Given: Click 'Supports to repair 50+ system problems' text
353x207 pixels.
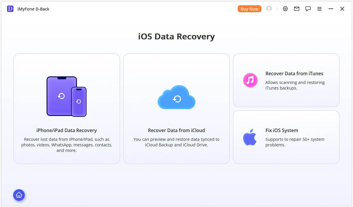Looking at the screenshot, I should 295,142.
